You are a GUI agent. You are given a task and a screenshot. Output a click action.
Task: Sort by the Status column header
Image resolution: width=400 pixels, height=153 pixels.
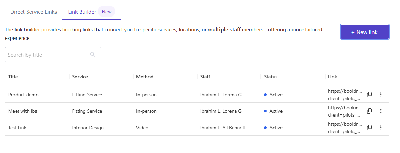tap(270, 77)
